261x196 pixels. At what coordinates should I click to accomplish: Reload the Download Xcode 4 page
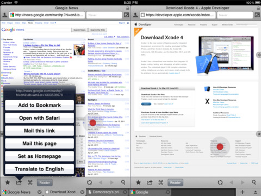pyautogui.click(x=220, y=182)
